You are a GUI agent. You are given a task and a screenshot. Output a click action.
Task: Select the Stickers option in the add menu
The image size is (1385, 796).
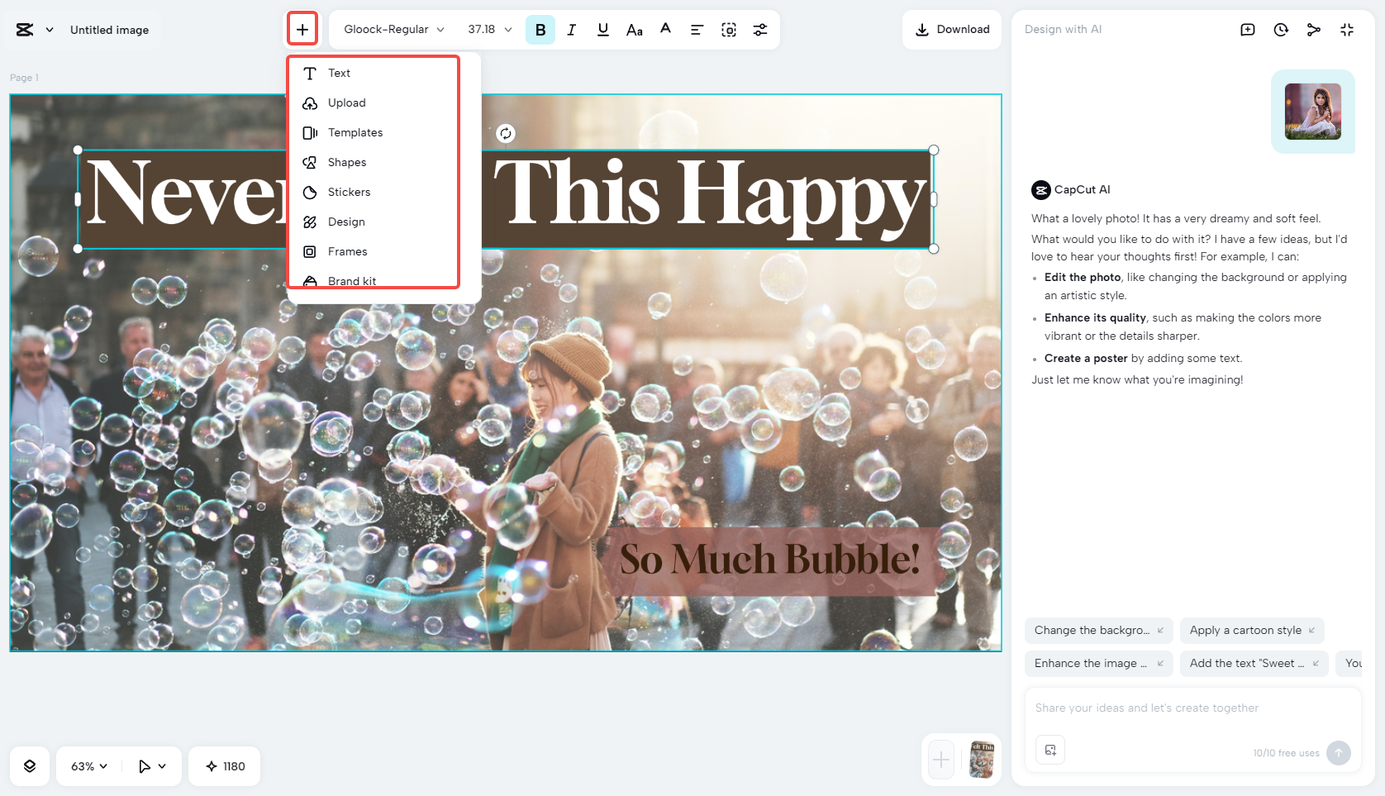[x=348, y=192]
